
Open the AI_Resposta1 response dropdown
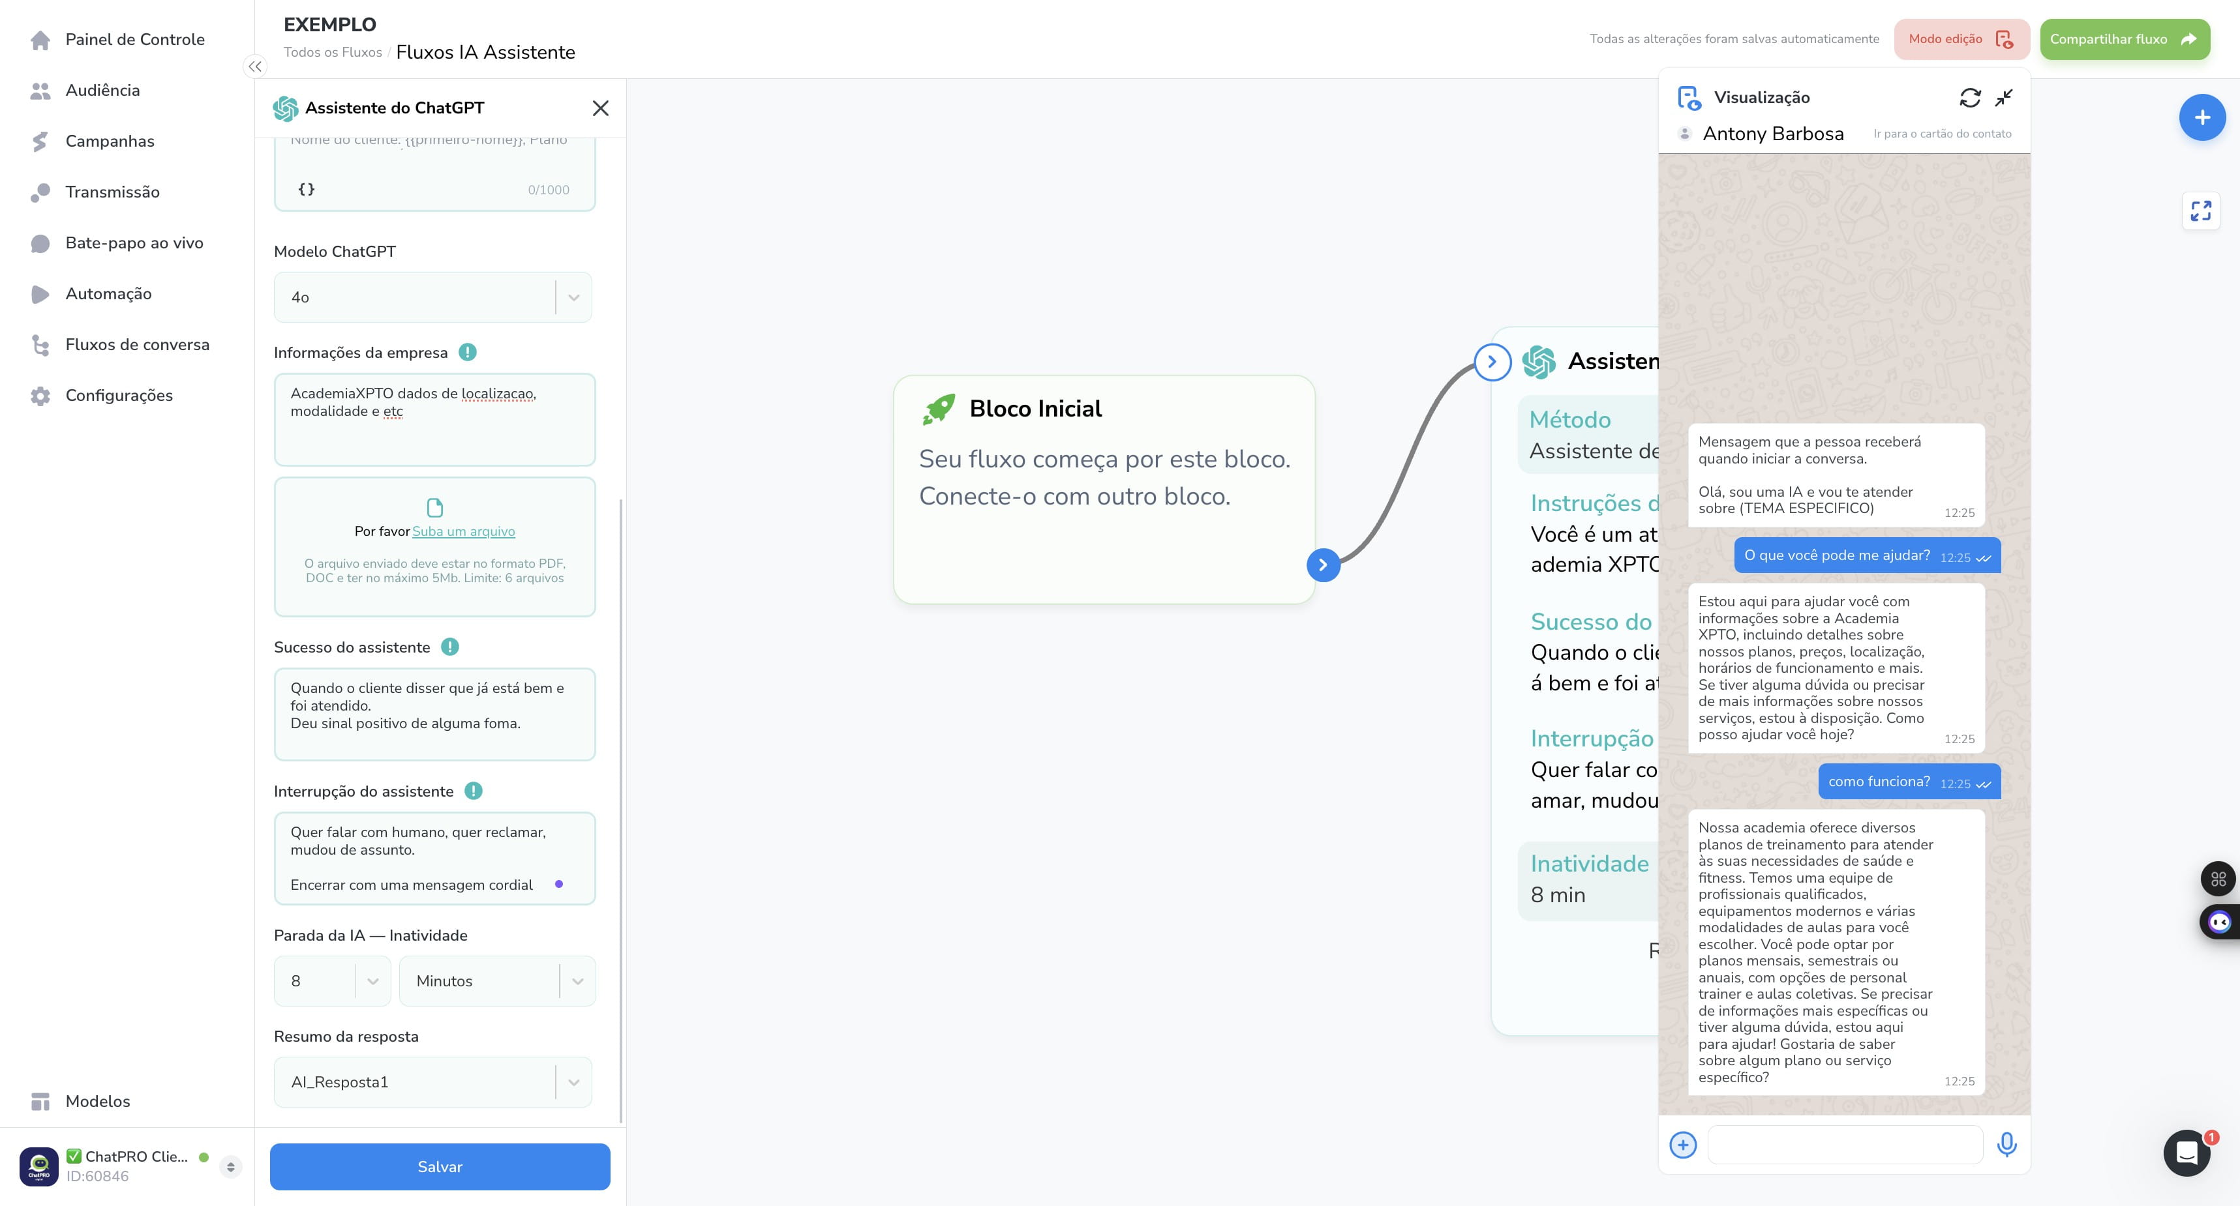pyautogui.click(x=433, y=1081)
